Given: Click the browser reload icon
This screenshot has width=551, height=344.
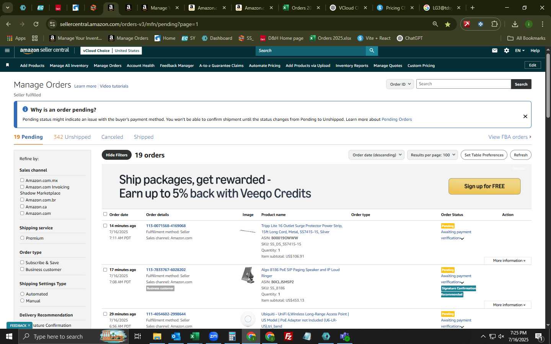Looking at the screenshot, I should tap(36, 24).
